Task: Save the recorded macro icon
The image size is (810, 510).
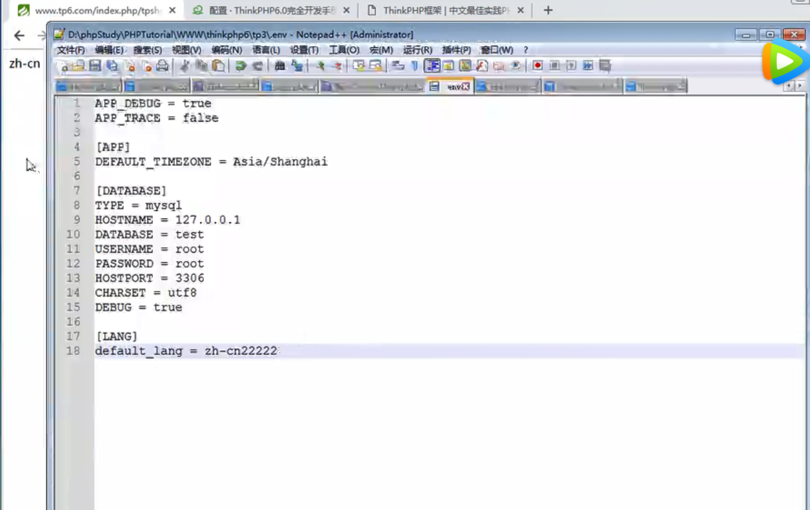Action: point(605,66)
